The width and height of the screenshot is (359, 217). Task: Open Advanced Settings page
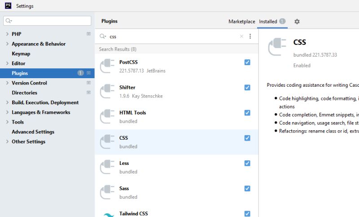click(x=33, y=132)
